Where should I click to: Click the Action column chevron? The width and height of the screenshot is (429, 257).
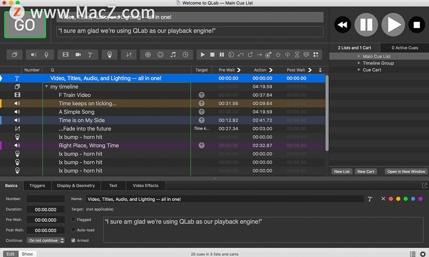tap(271, 70)
